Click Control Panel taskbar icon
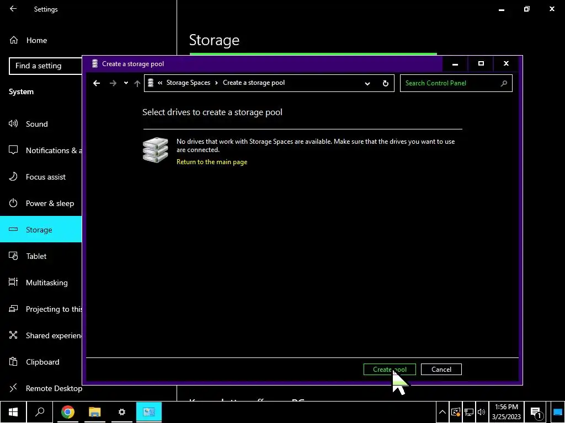The height and width of the screenshot is (423, 565). [x=149, y=412]
